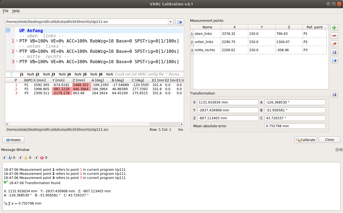Screen dimensions: 343x213
Task: Click the Transformation Y value field
Action: click(x=228, y=110)
